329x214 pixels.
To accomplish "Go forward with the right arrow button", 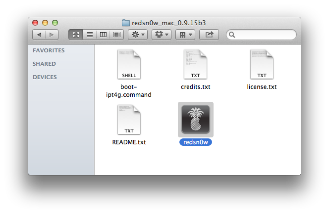I will [52, 35].
